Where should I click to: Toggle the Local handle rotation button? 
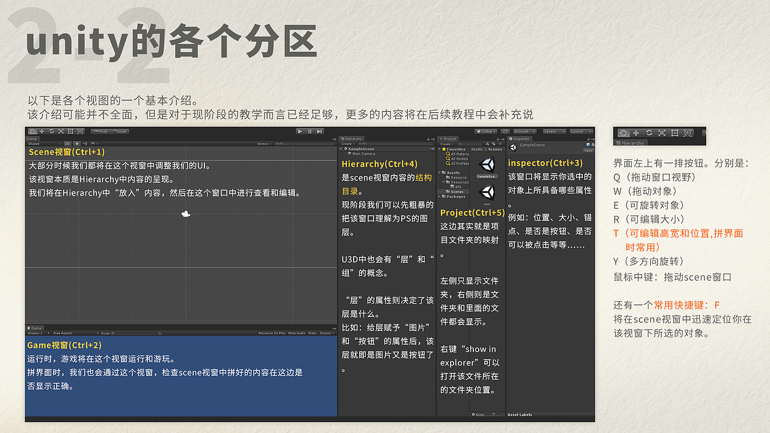[x=120, y=131]
